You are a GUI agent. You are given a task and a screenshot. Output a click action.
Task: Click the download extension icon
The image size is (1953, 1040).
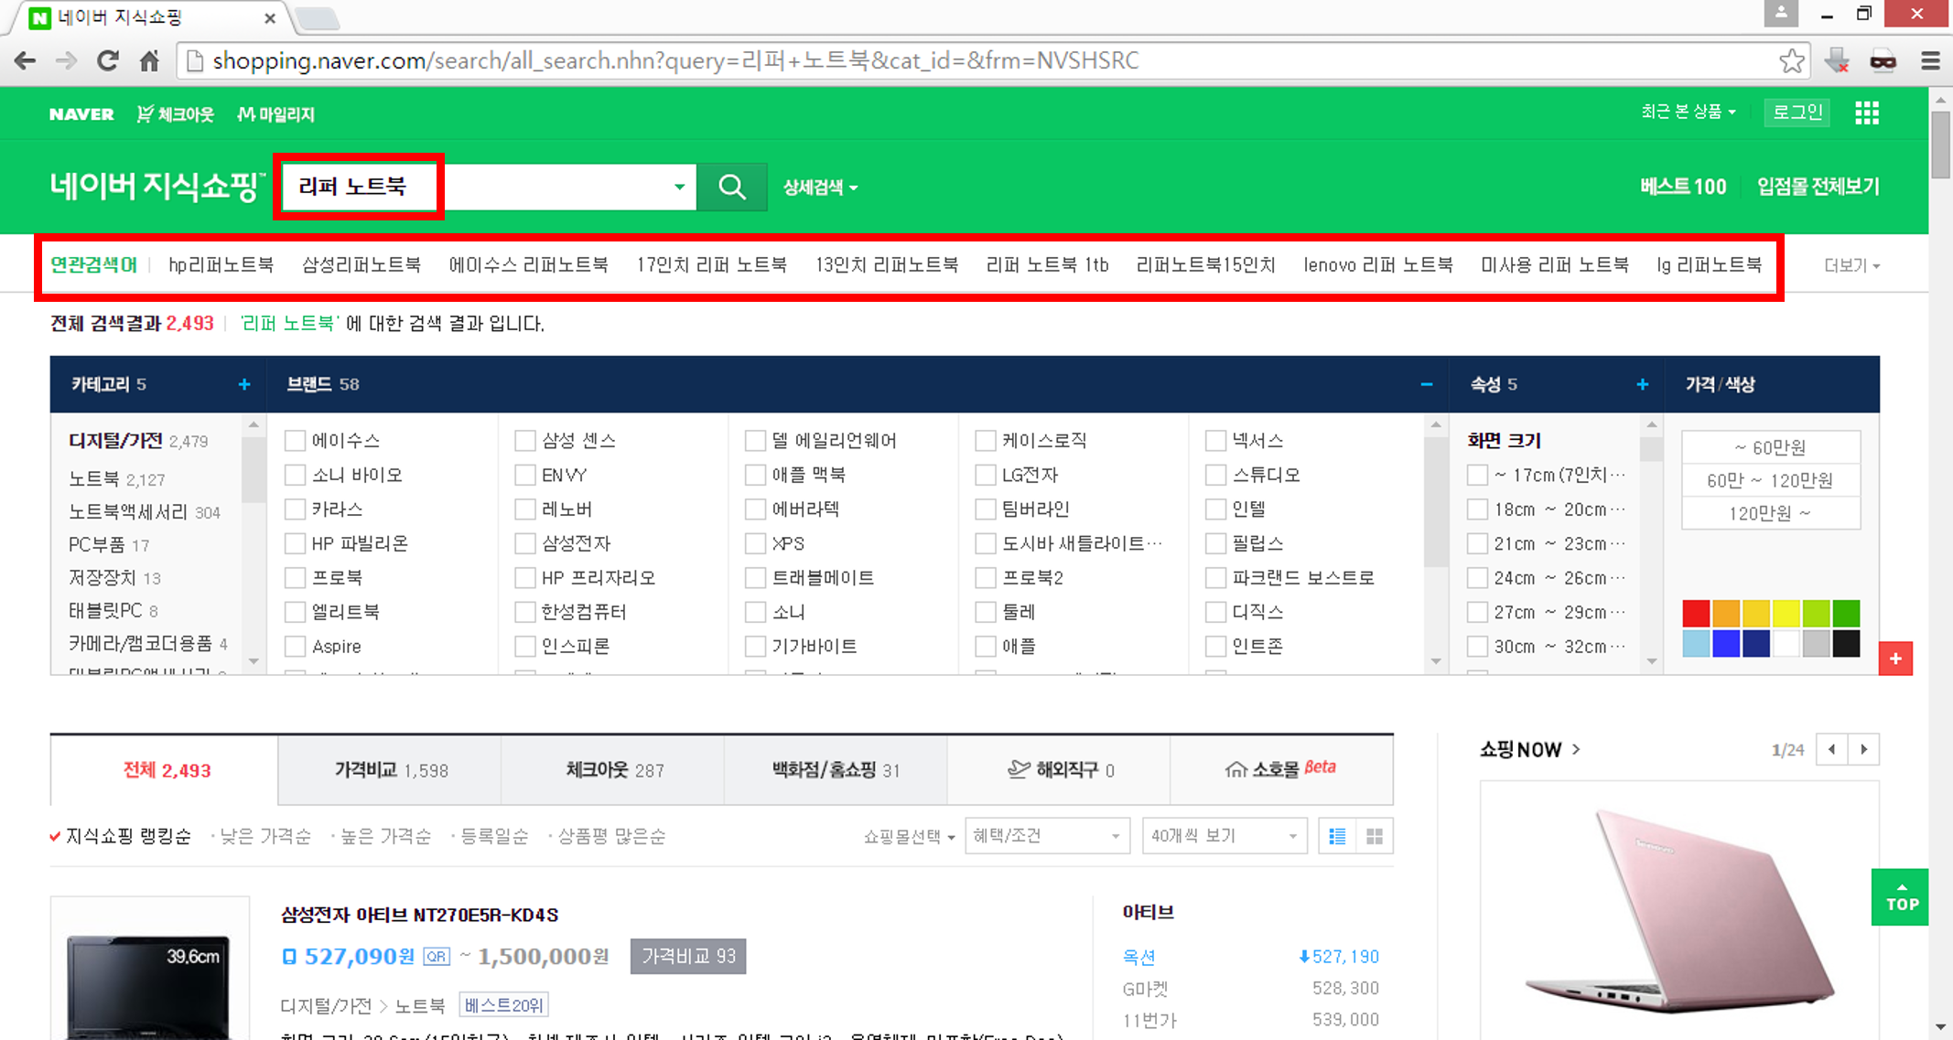tap(1837, 61)
